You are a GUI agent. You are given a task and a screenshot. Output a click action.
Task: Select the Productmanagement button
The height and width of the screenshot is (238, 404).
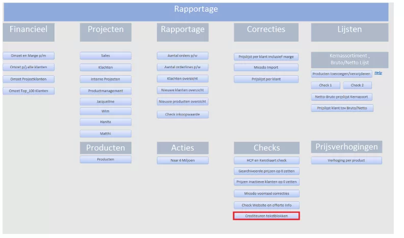click(x=105, y=91)
